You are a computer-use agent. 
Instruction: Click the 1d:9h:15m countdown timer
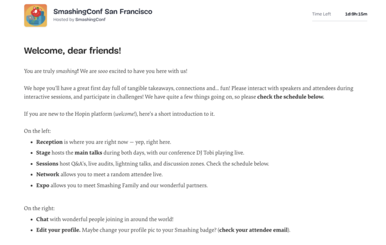click(356, 14)
